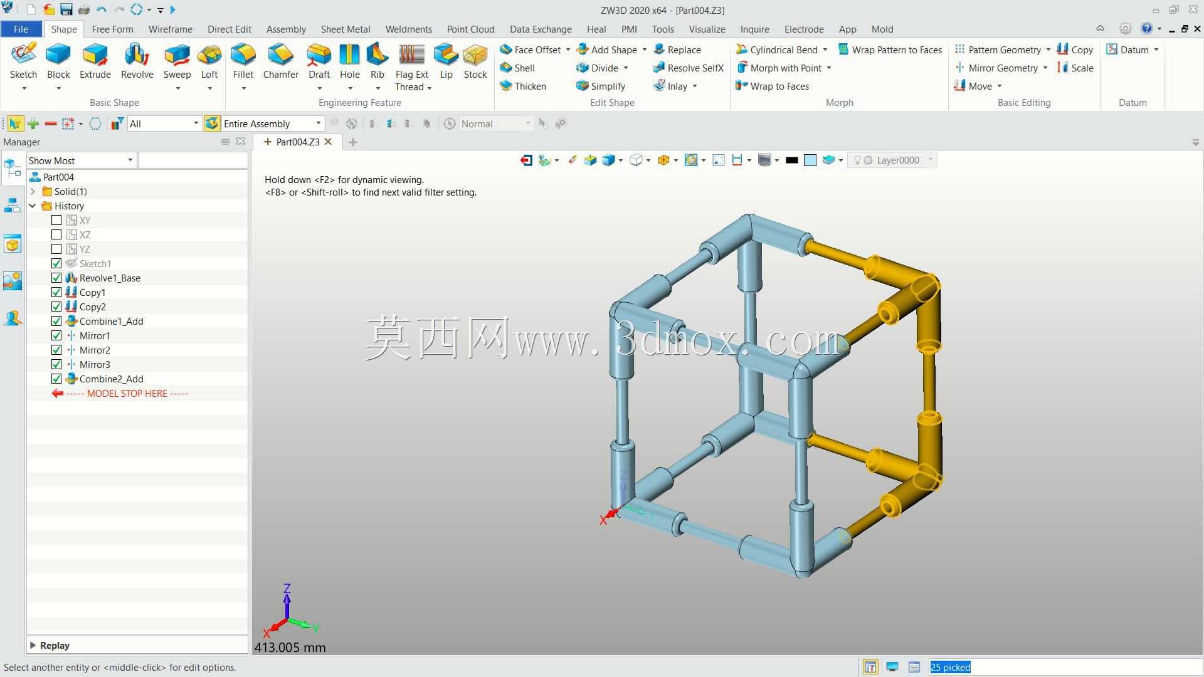Screen dimensions: 1204x677
Task: Select the Extrude tool
Action: click(x=95, y=61)
